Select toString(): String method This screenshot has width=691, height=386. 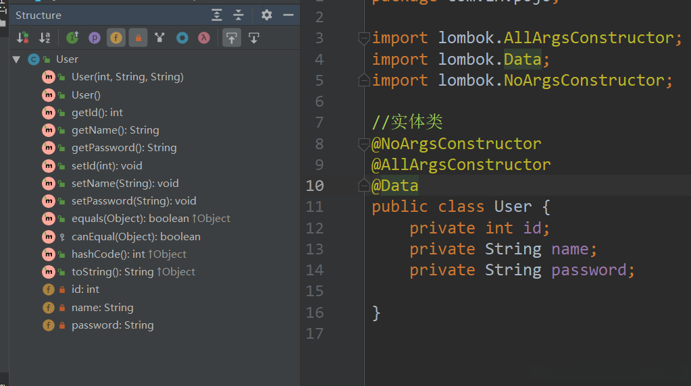[x=133, y=272]
